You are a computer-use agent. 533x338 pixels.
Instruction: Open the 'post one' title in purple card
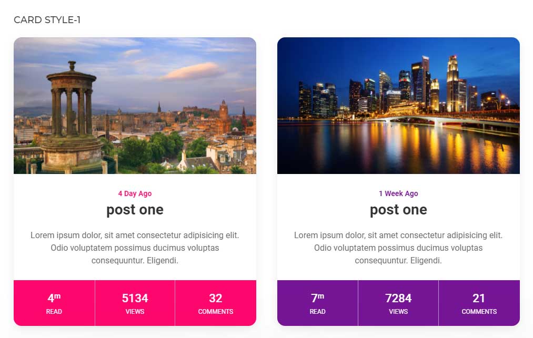point(398,210)
